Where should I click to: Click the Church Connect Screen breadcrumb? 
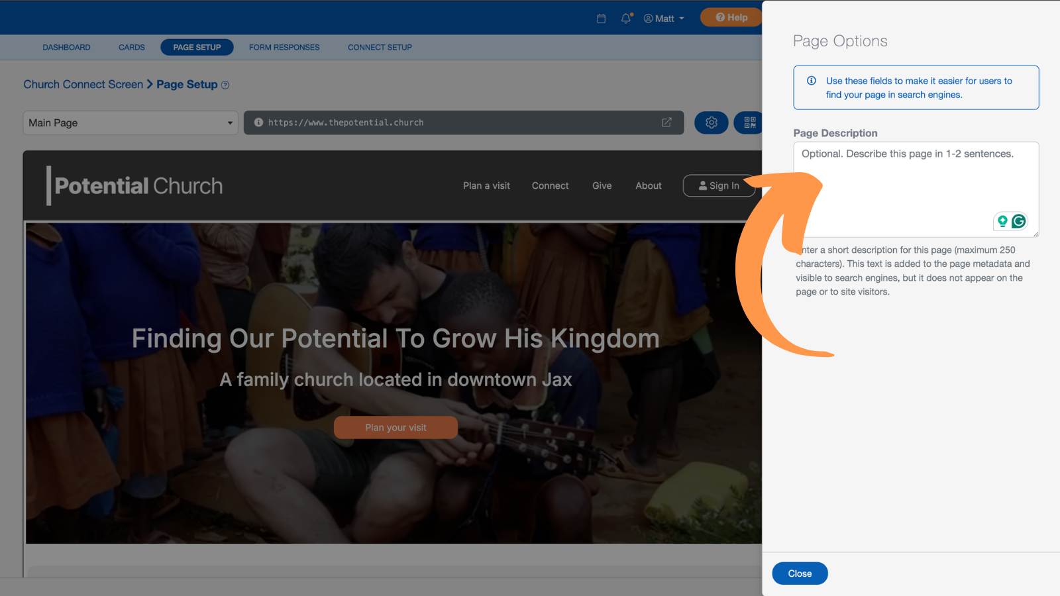83,84
